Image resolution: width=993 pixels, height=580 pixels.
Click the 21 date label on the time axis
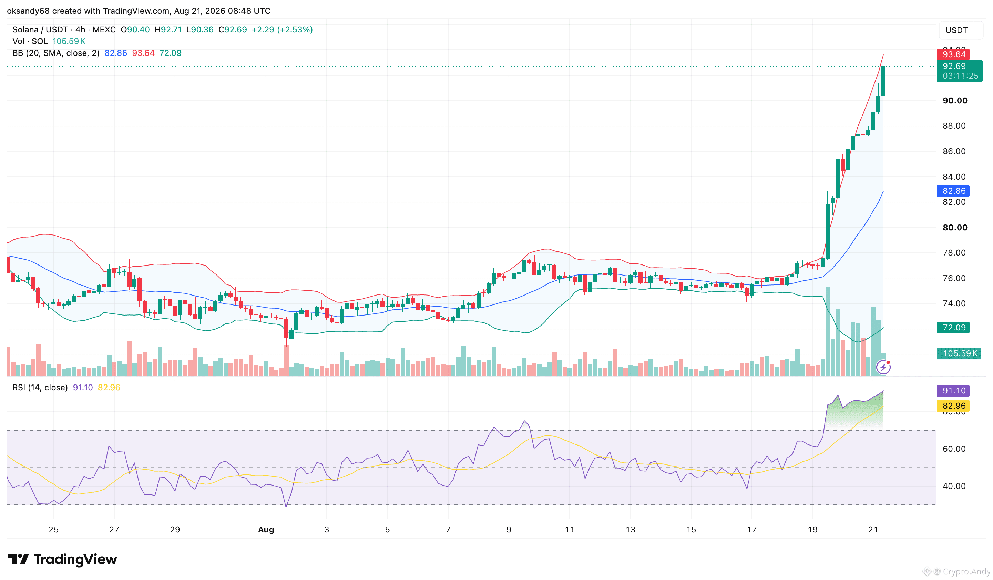(x=873, y=530)
